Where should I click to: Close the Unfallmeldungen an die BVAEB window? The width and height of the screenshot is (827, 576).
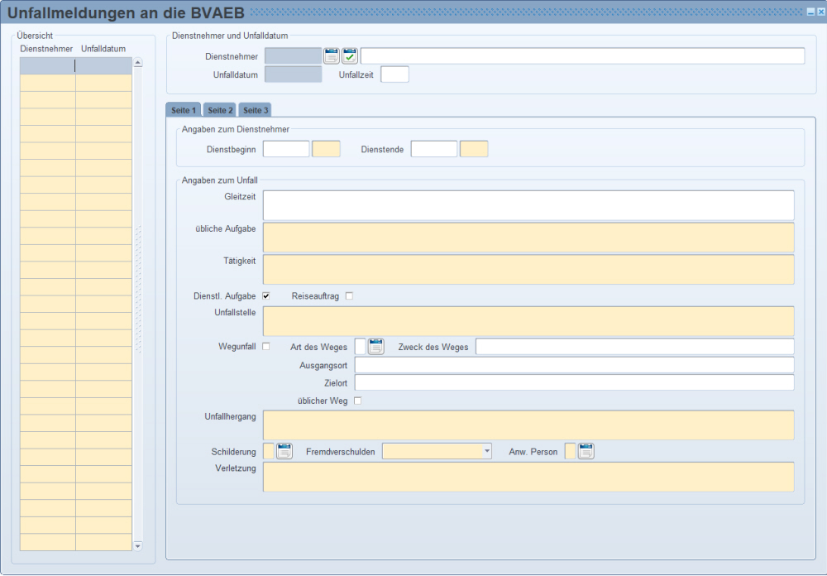point(821,12)
